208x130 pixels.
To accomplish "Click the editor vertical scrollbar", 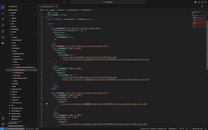I will tap(207, 45).
